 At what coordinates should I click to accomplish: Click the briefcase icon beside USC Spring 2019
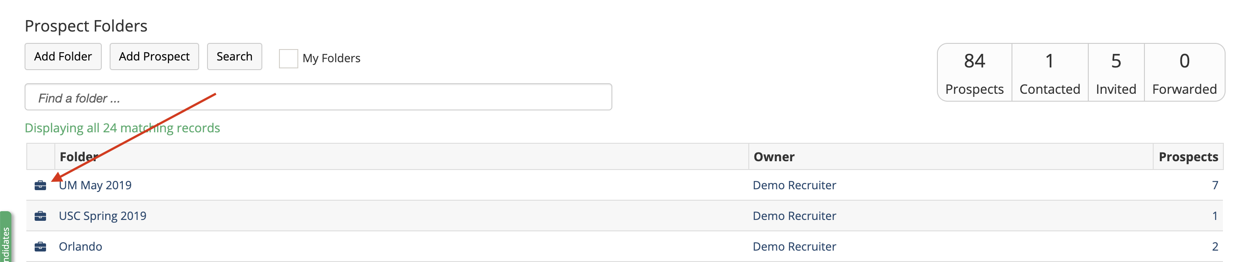[40, 216]
